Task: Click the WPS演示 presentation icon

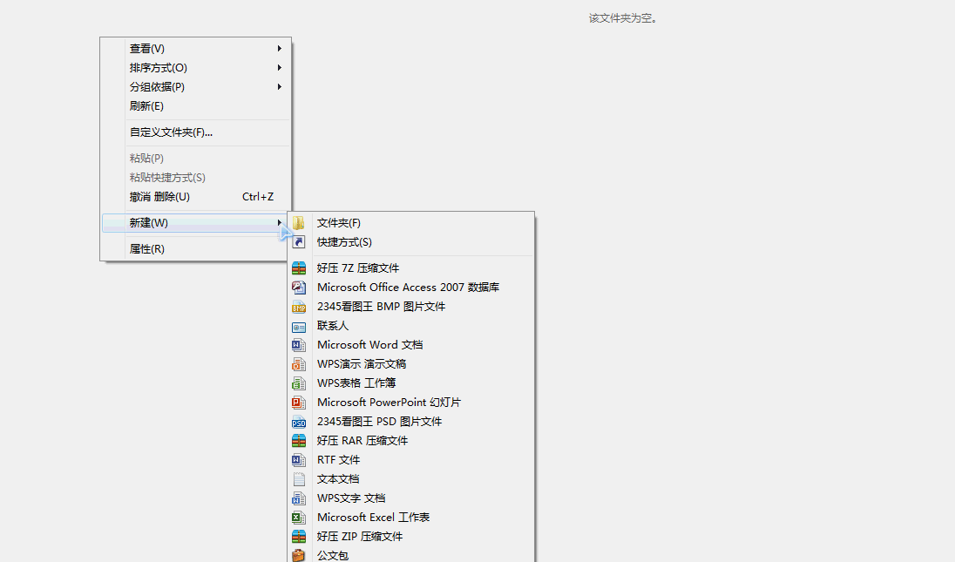Action: [298, 364]
